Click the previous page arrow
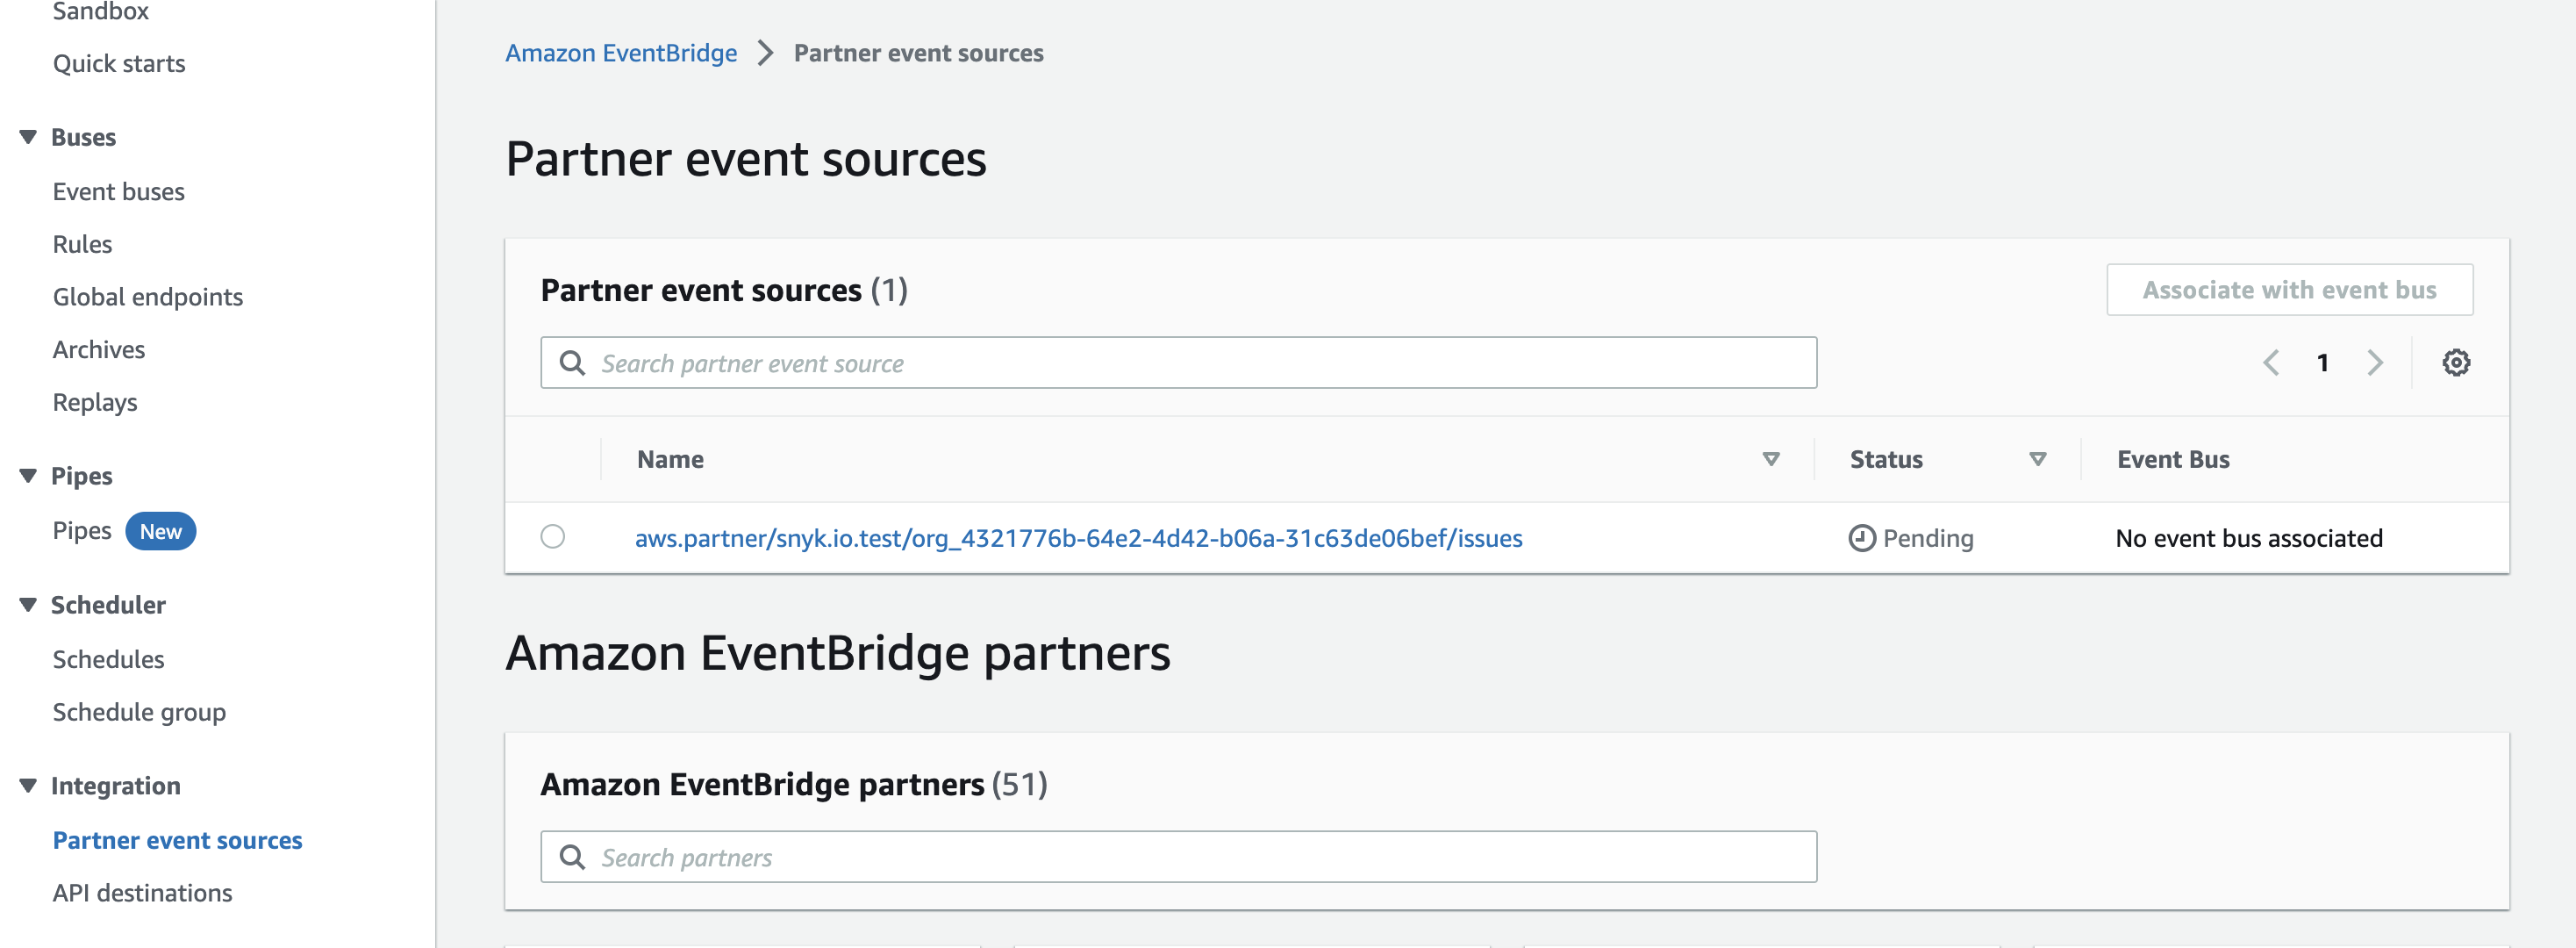The image size is (2576, 948). coord(2271,362)
